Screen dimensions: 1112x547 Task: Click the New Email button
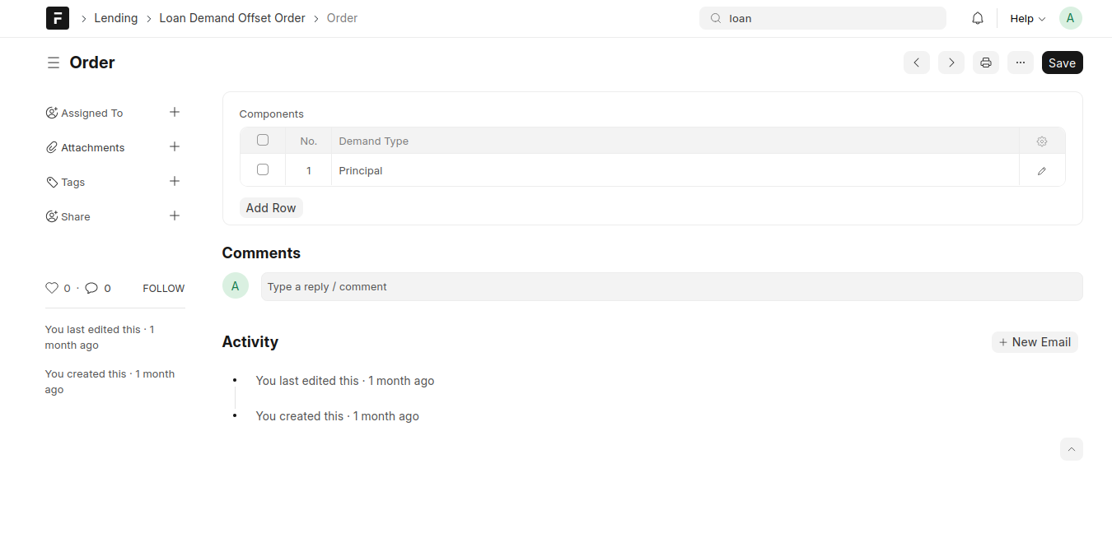click(x=1035, y=342)
